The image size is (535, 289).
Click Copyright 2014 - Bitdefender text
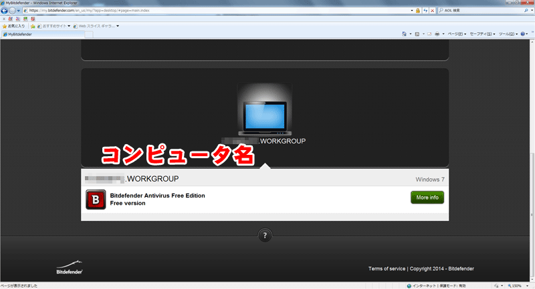pos(442,268)
